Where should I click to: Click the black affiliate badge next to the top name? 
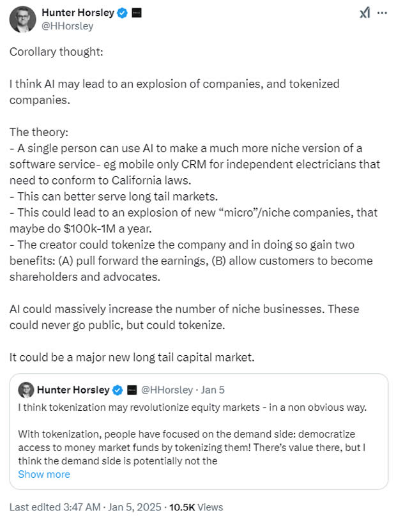[x=137, y=13]
